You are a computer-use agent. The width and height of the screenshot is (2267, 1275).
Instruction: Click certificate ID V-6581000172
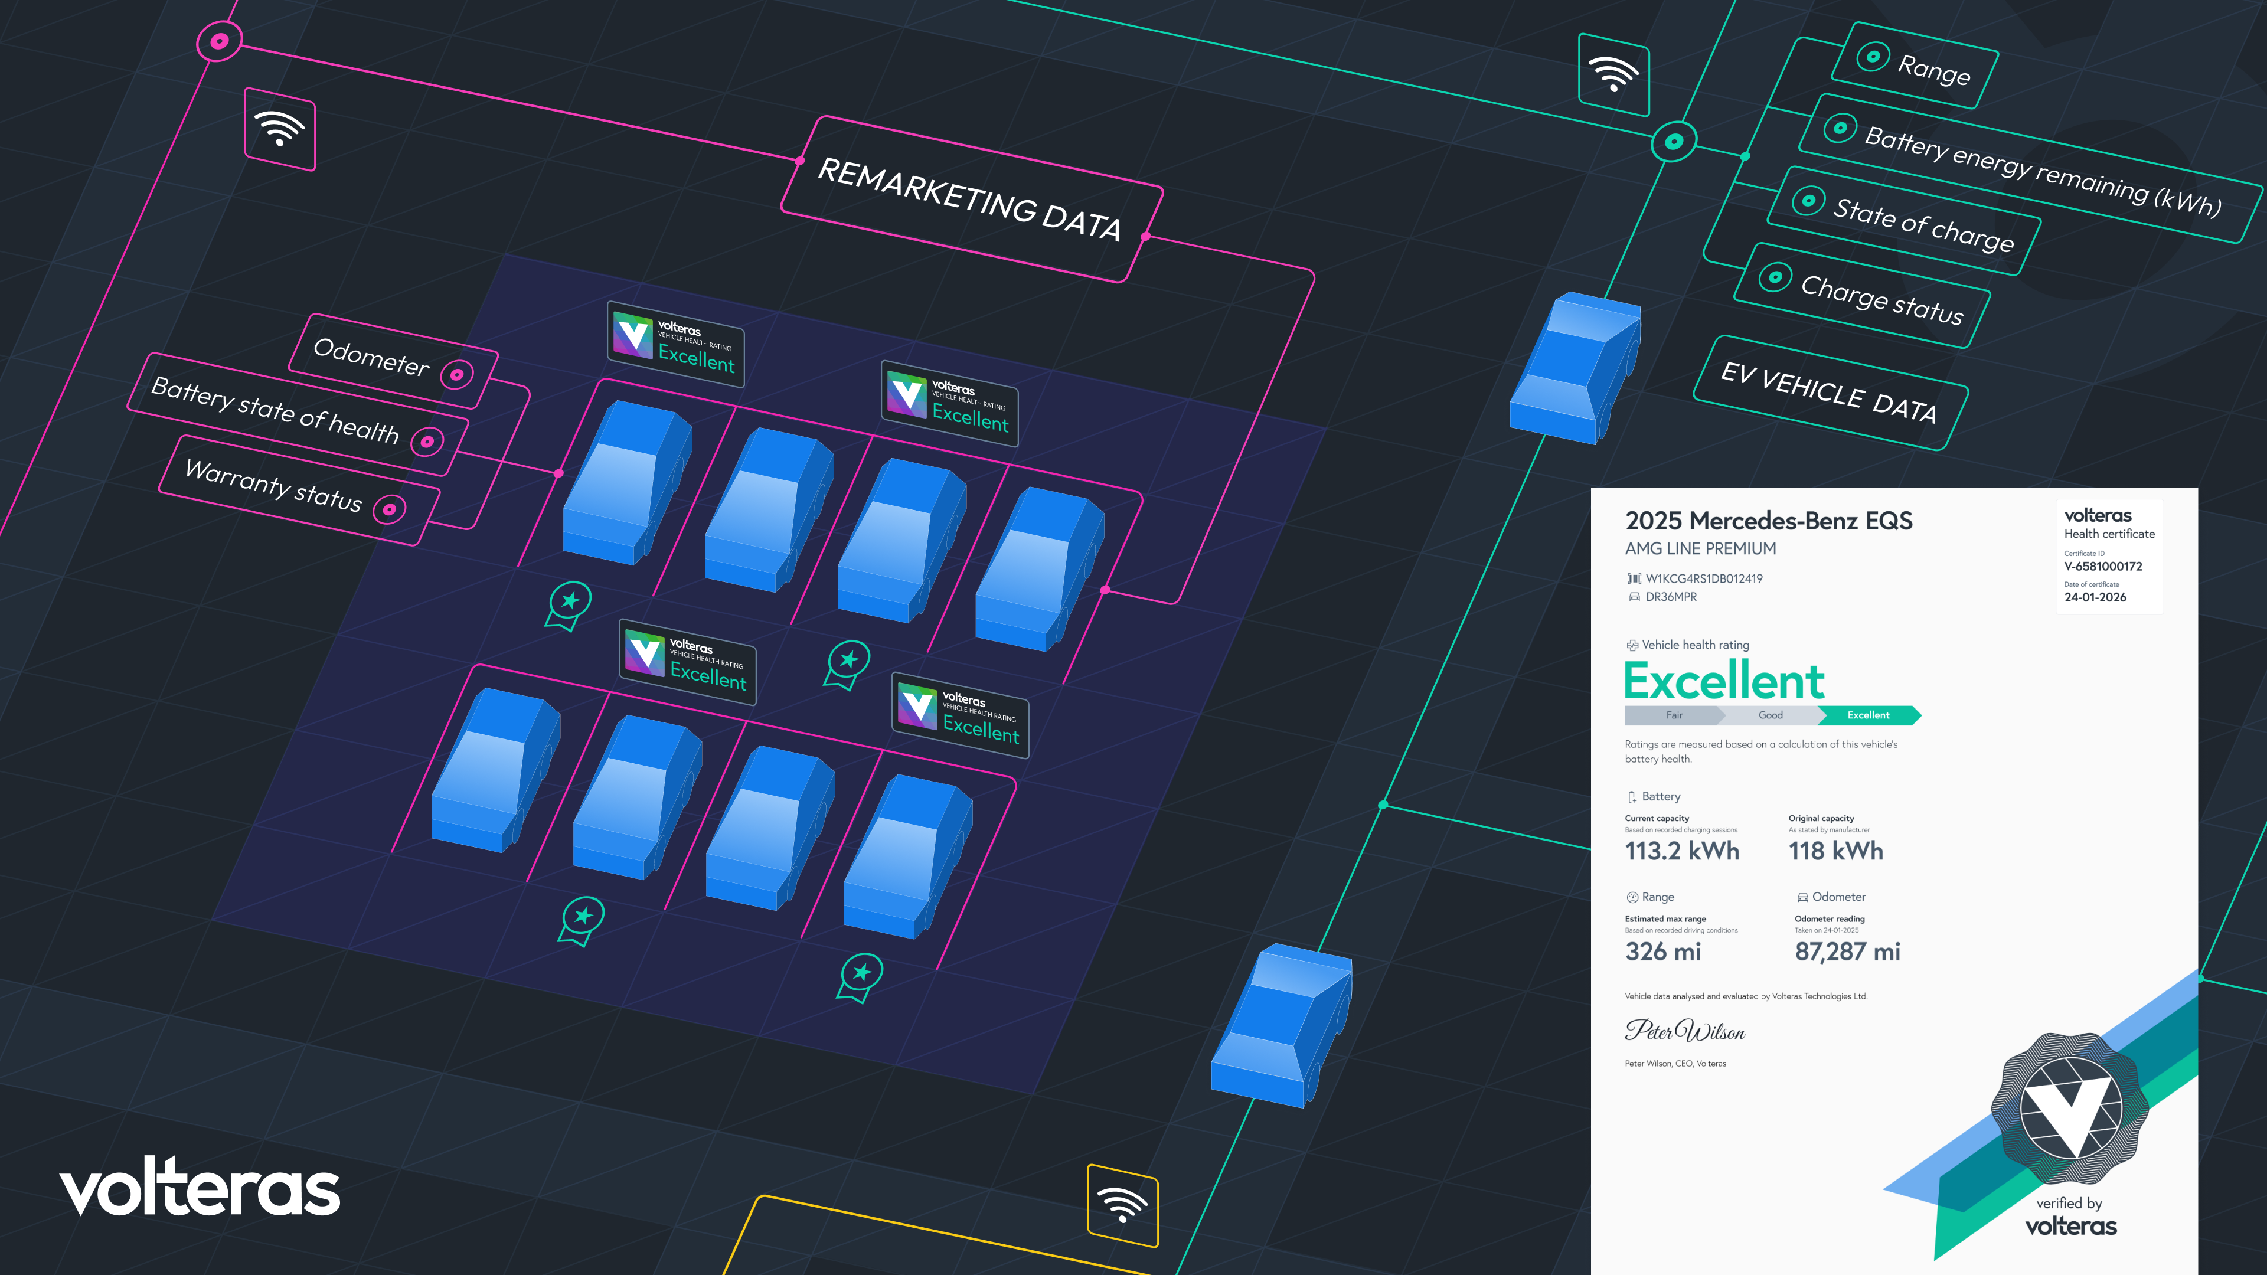(2103, 567)
